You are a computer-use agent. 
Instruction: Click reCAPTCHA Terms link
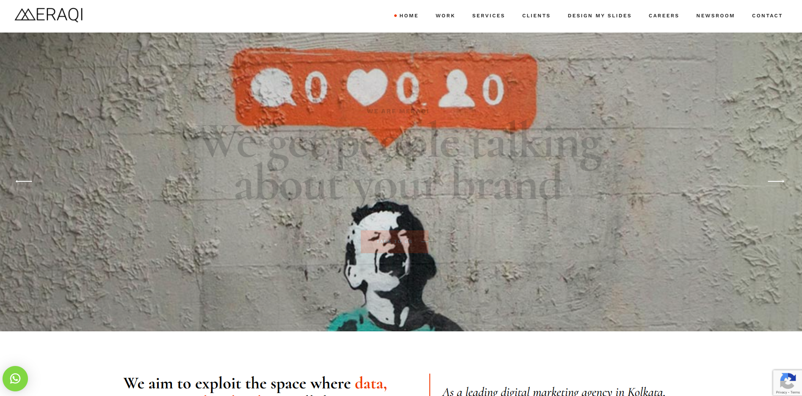point(795,393)
